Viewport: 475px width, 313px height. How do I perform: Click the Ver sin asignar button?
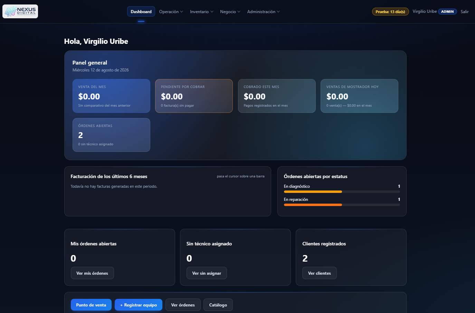[x=207, y=273]
